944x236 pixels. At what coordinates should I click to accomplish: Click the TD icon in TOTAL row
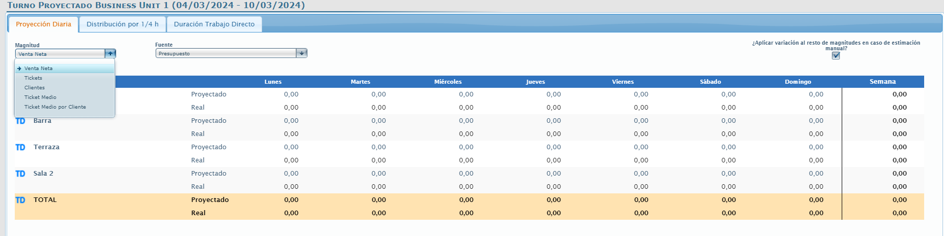point(20,200)
